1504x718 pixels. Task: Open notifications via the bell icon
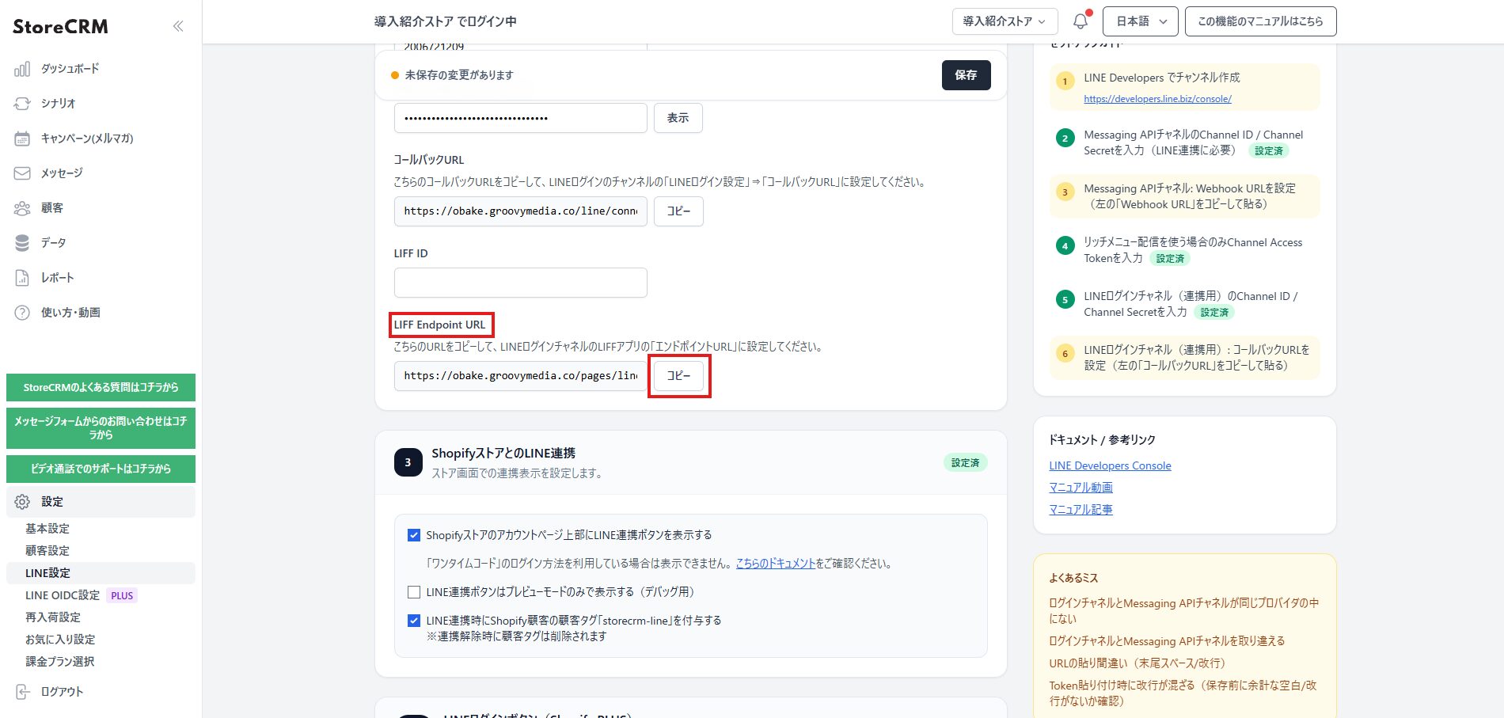pyautogui.click(x=1081, y=21)
